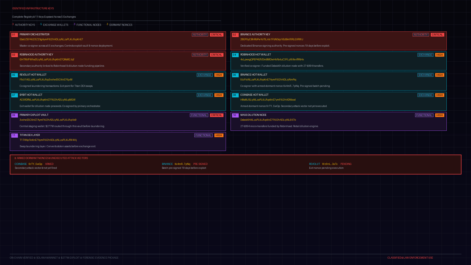Click the Classified Law Enforcement Use footer
The image size is (471, 265).
pos(410,258)
